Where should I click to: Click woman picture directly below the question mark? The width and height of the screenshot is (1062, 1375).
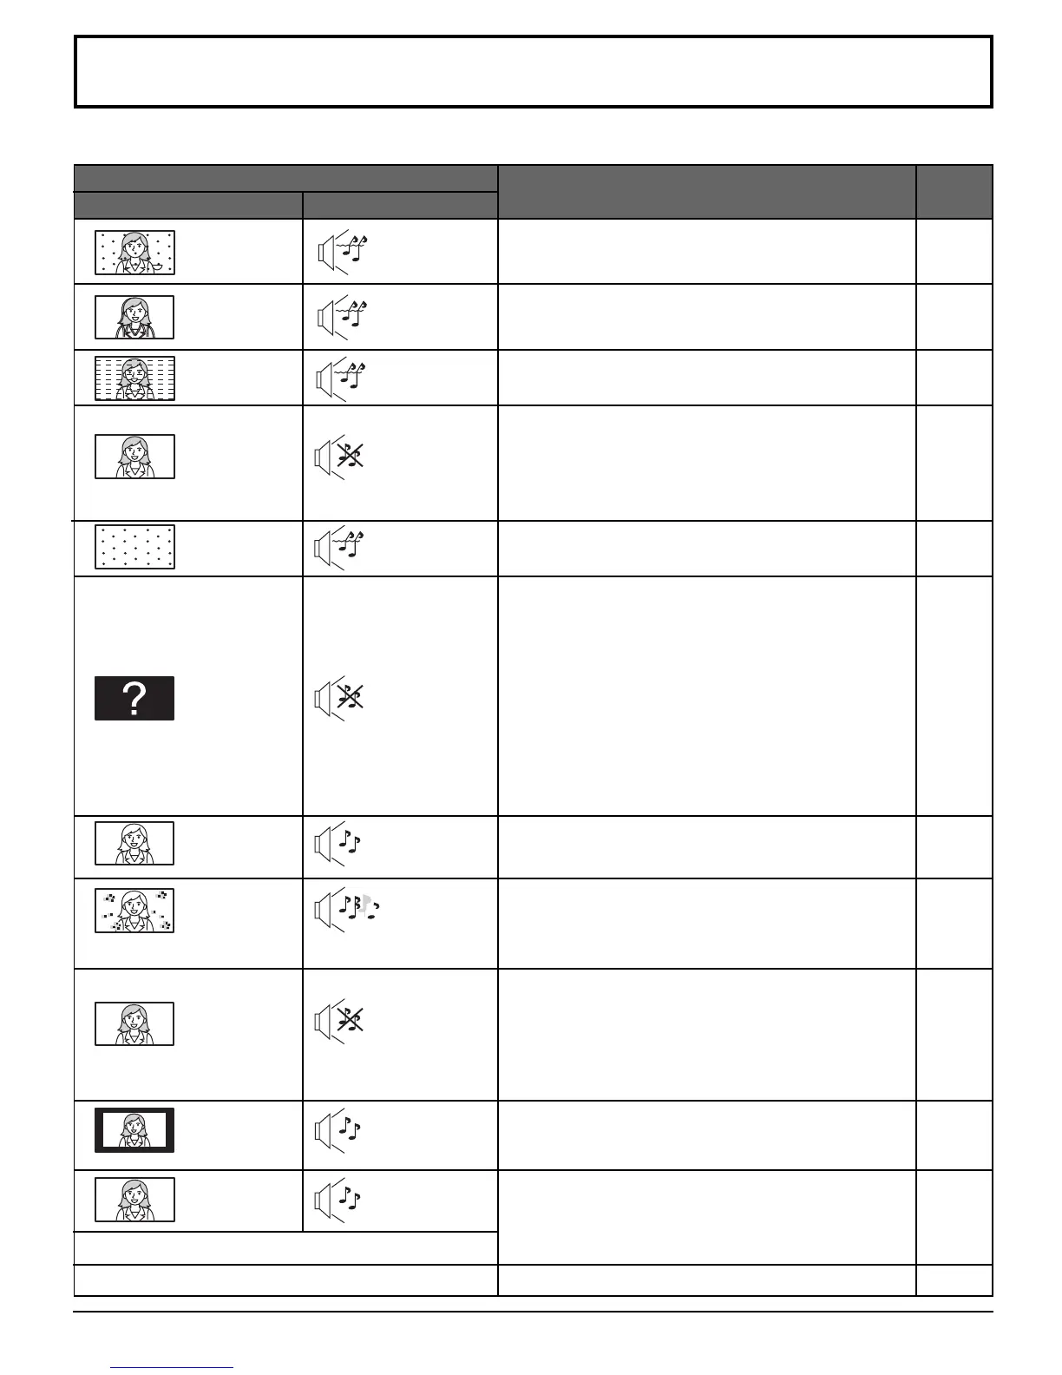[134, 843]
